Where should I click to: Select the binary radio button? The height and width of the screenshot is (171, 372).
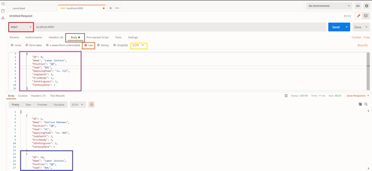pyautogui.click(x=99, y=45)
